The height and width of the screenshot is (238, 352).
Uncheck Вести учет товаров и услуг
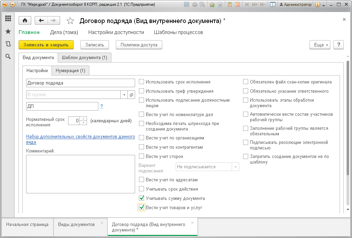click(141, 207)
